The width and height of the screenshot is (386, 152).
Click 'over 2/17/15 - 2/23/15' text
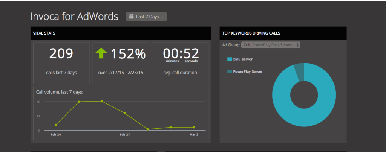pos(121,73)
